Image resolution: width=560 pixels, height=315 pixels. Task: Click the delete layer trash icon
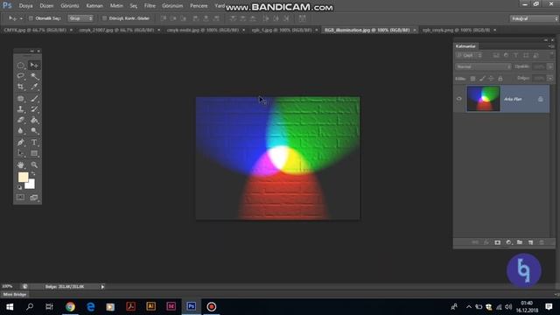click(542, 242)
